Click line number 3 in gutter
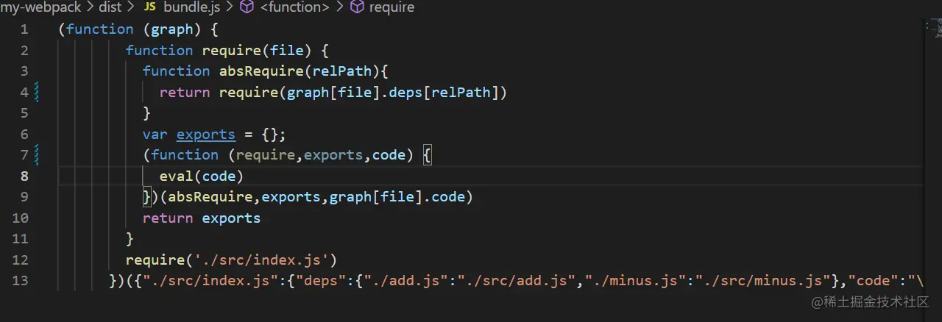 [24, 71]
